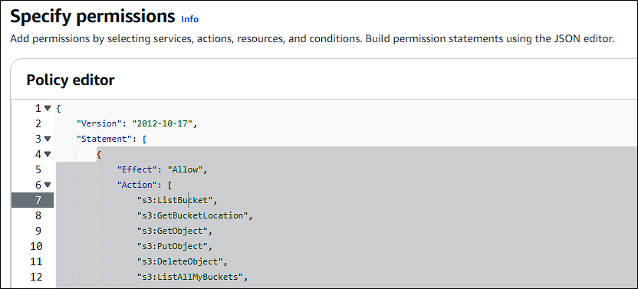Place cursor on the "Version" key

click(x=97, y=123)
